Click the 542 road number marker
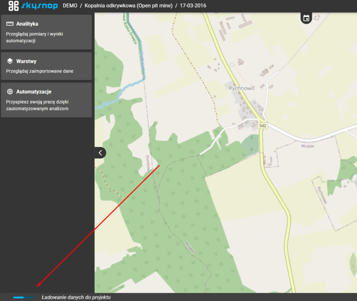 [x=262, y=126]
